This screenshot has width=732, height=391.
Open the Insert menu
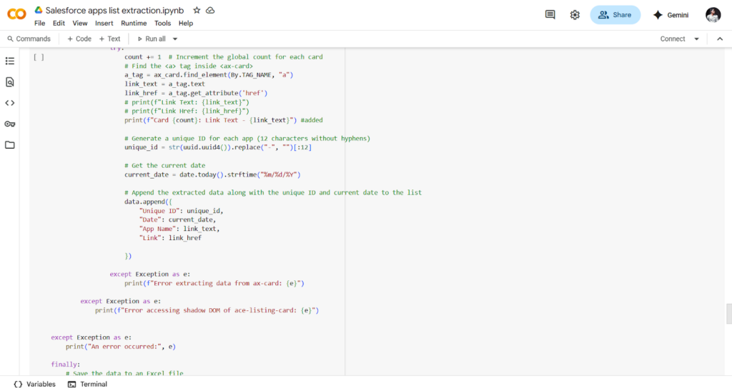tap(104, 24)
